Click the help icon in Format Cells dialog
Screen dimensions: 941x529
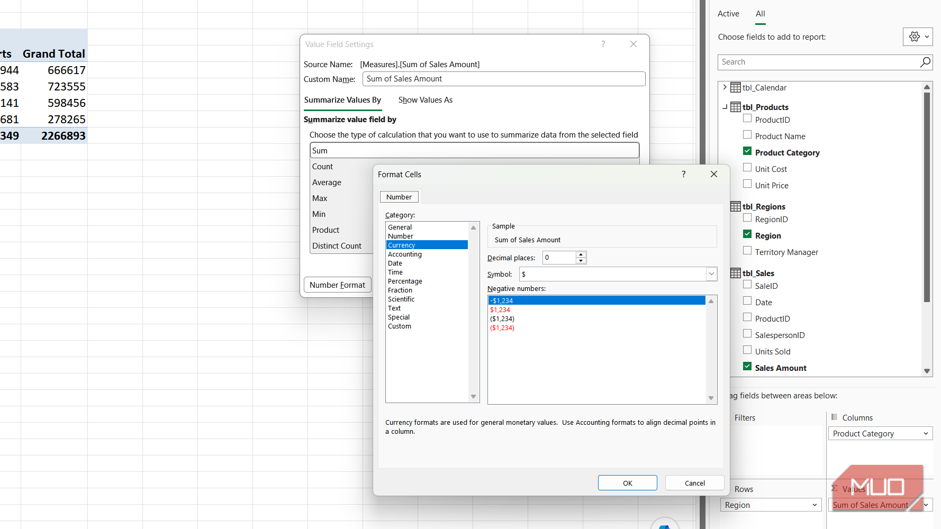(x=683, y=174)
